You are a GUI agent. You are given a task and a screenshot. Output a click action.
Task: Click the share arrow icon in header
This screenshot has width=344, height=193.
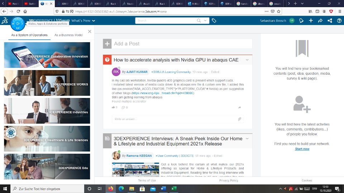point(320,21)
